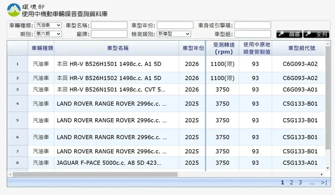Image resolution: width=335 pixels, height=195 pixels.
Task: Click the 車型名稱 input field
Action: pos(109,25)
